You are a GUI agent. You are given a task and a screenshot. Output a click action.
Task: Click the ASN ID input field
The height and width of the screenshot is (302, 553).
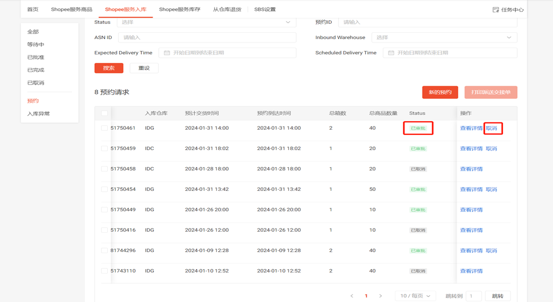click(x=207, y=37)
